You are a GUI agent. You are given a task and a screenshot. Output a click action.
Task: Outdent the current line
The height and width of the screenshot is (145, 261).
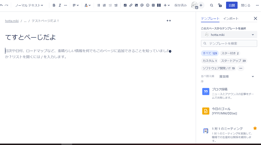tap(110, 5)
